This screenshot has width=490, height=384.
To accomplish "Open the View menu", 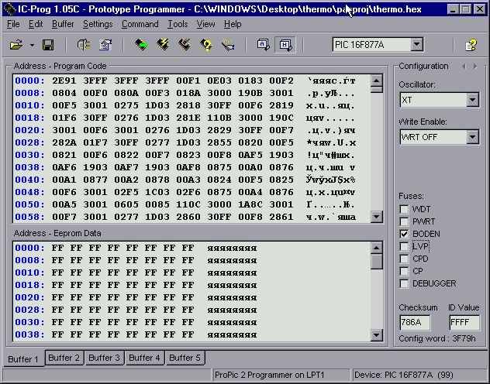I will click(x=205, y=24).
